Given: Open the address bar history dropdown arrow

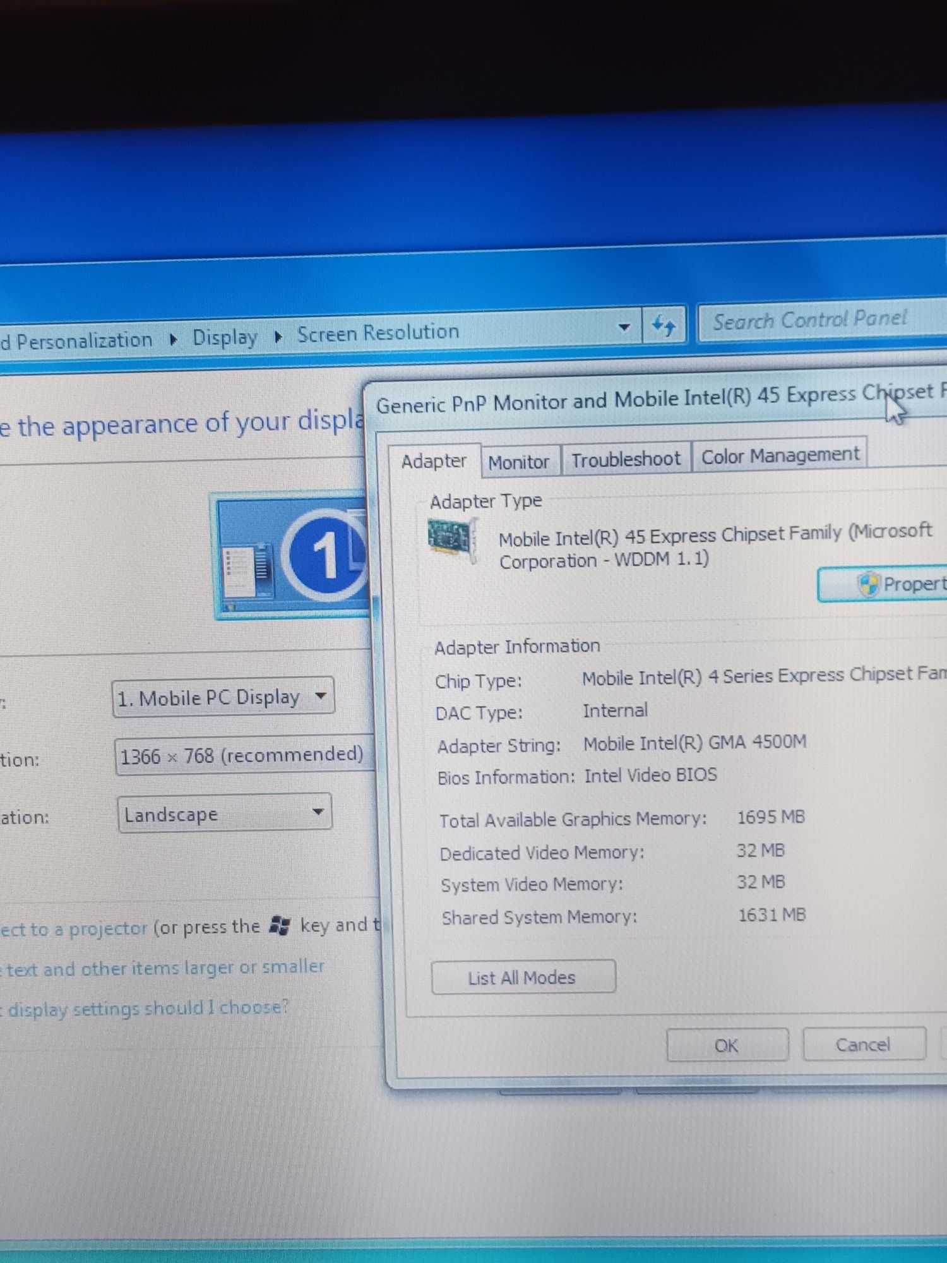Looking at the screenshot, I should pyautogui.click(x=624, y=327).
